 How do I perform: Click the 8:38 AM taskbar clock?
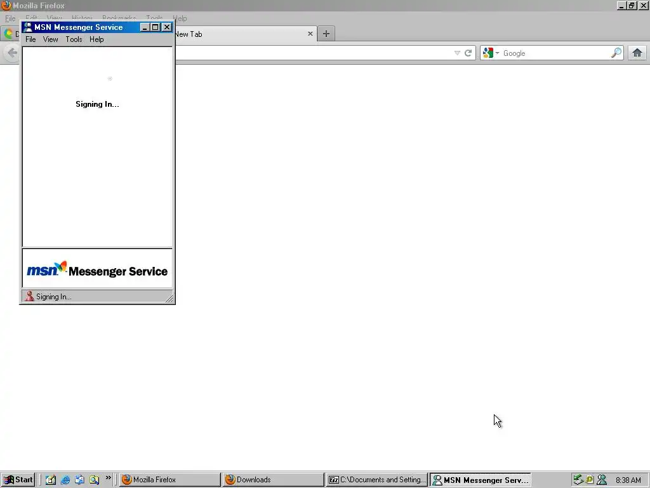pos(628,480)
